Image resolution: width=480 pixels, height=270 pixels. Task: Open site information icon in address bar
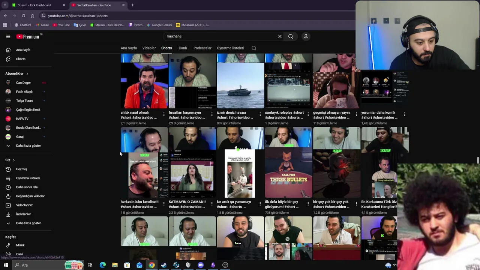[x=43, y=16]
